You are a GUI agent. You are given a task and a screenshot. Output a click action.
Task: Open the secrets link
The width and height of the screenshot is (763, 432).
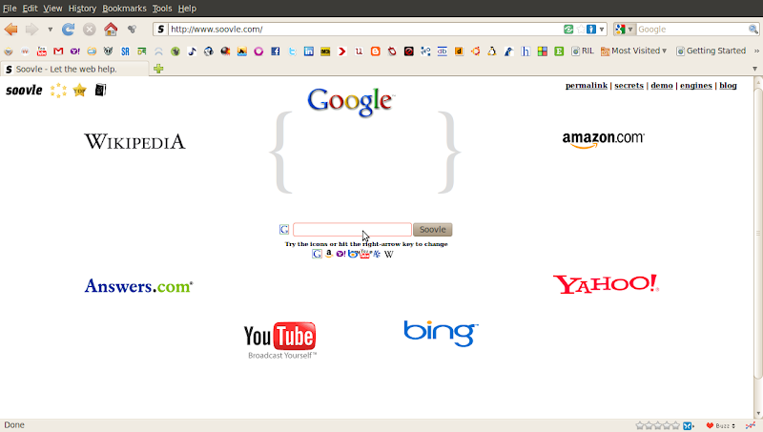point(629,86)
